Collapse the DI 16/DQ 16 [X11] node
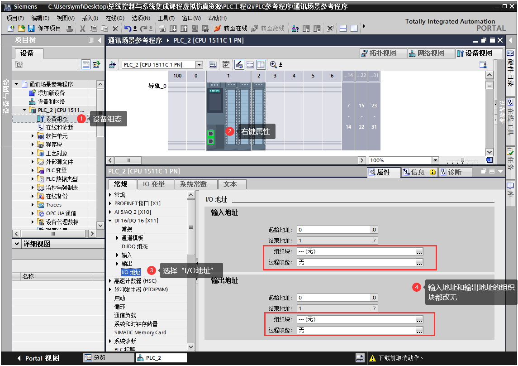 coord(110,221)
